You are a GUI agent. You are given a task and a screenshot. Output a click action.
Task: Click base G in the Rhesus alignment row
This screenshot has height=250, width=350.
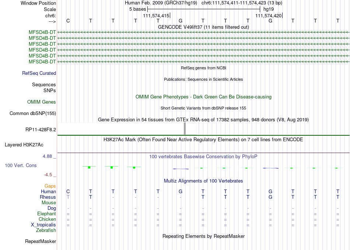270,197
